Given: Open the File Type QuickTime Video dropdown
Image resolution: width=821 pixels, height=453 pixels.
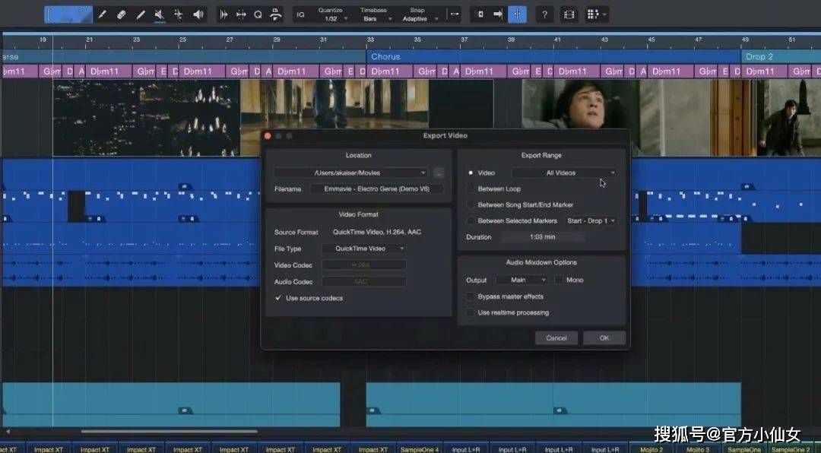Looking at the screenshot, I should pyautogui.click(x=364, y=249).
